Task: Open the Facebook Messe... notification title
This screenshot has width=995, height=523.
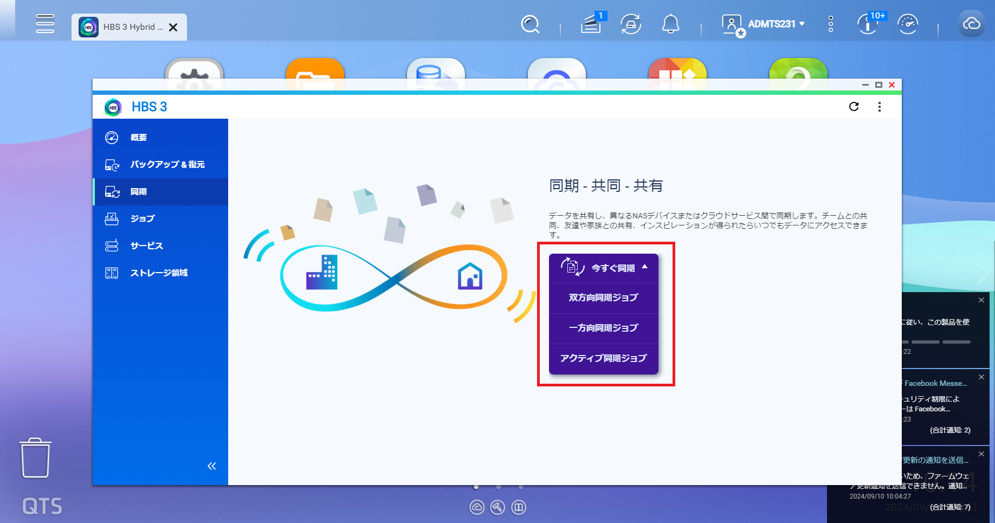Action: (935, 384)
